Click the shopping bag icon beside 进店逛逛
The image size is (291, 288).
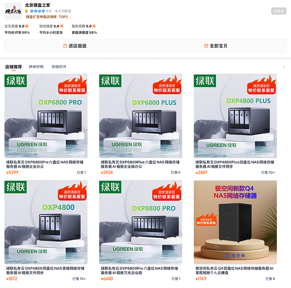(x=65, y=46)
